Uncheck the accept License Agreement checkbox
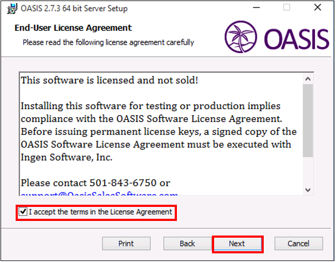The height and width of the screenshot is (262, 336). pos(23,212)
